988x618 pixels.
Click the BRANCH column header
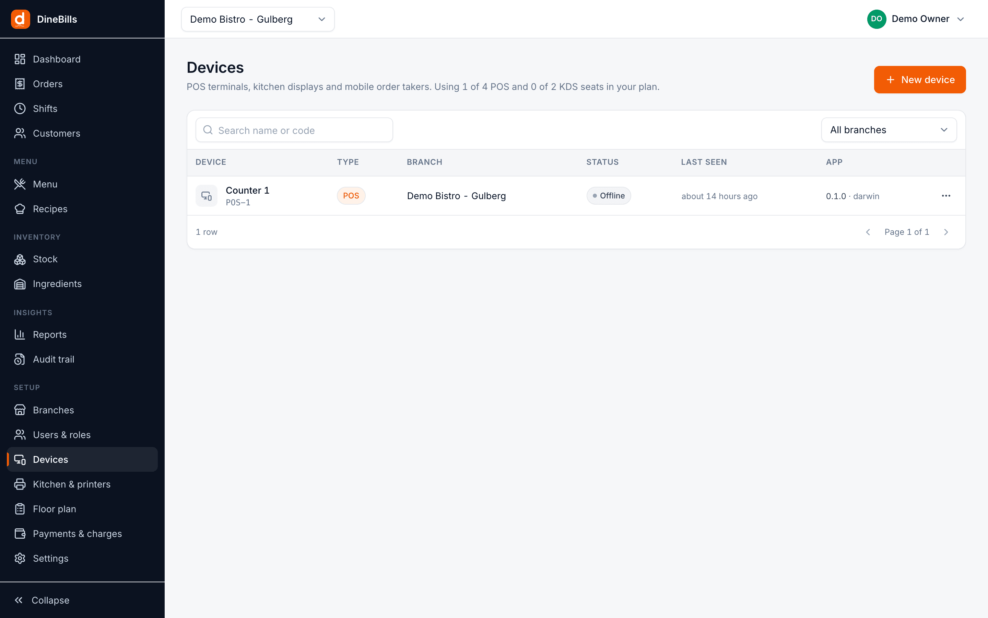(x=424, y=162)
